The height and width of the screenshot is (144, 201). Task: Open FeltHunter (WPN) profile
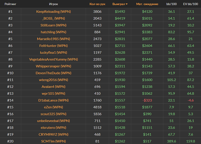point(53,46)
